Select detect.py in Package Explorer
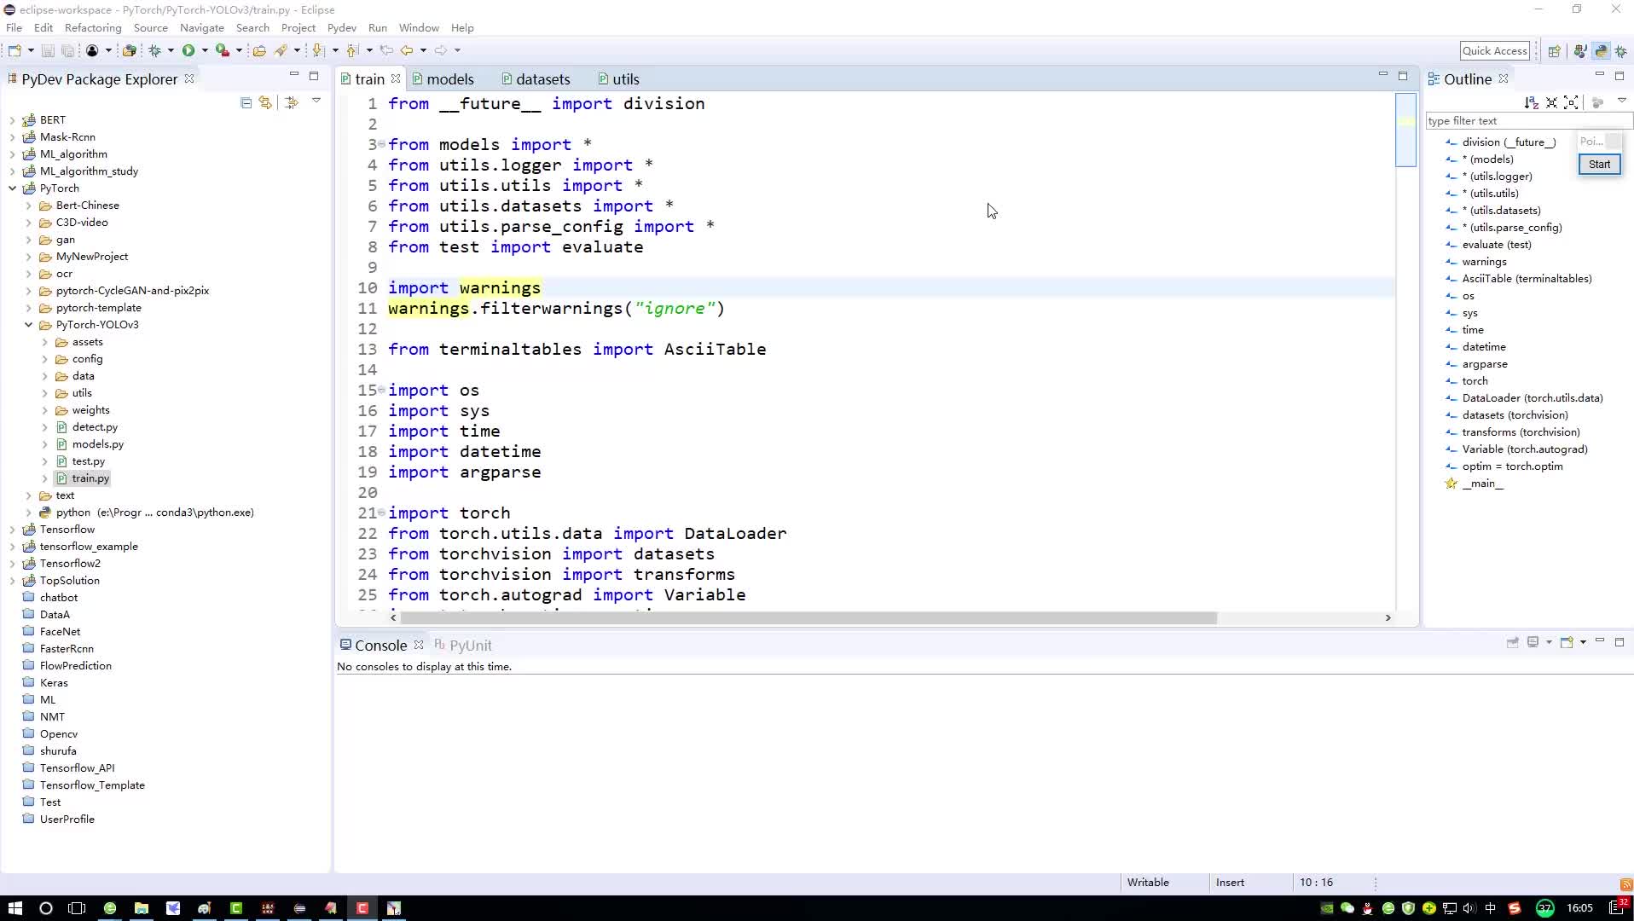 tap(95, 427)
